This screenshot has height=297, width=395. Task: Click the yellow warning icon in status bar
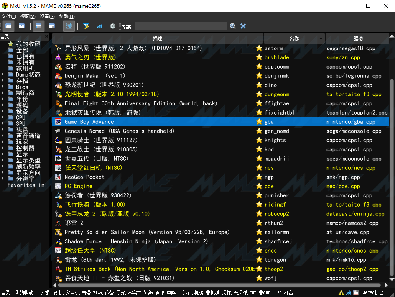click(341, 293)
